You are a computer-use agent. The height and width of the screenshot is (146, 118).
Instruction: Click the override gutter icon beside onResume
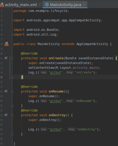tap(6, 91)
